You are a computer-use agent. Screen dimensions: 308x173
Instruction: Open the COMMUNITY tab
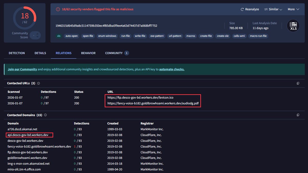click(x=117, y=53)
